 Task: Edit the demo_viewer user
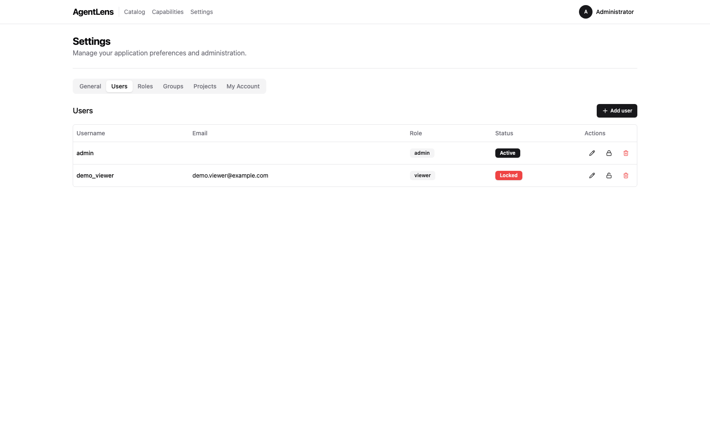pos(592,175)
